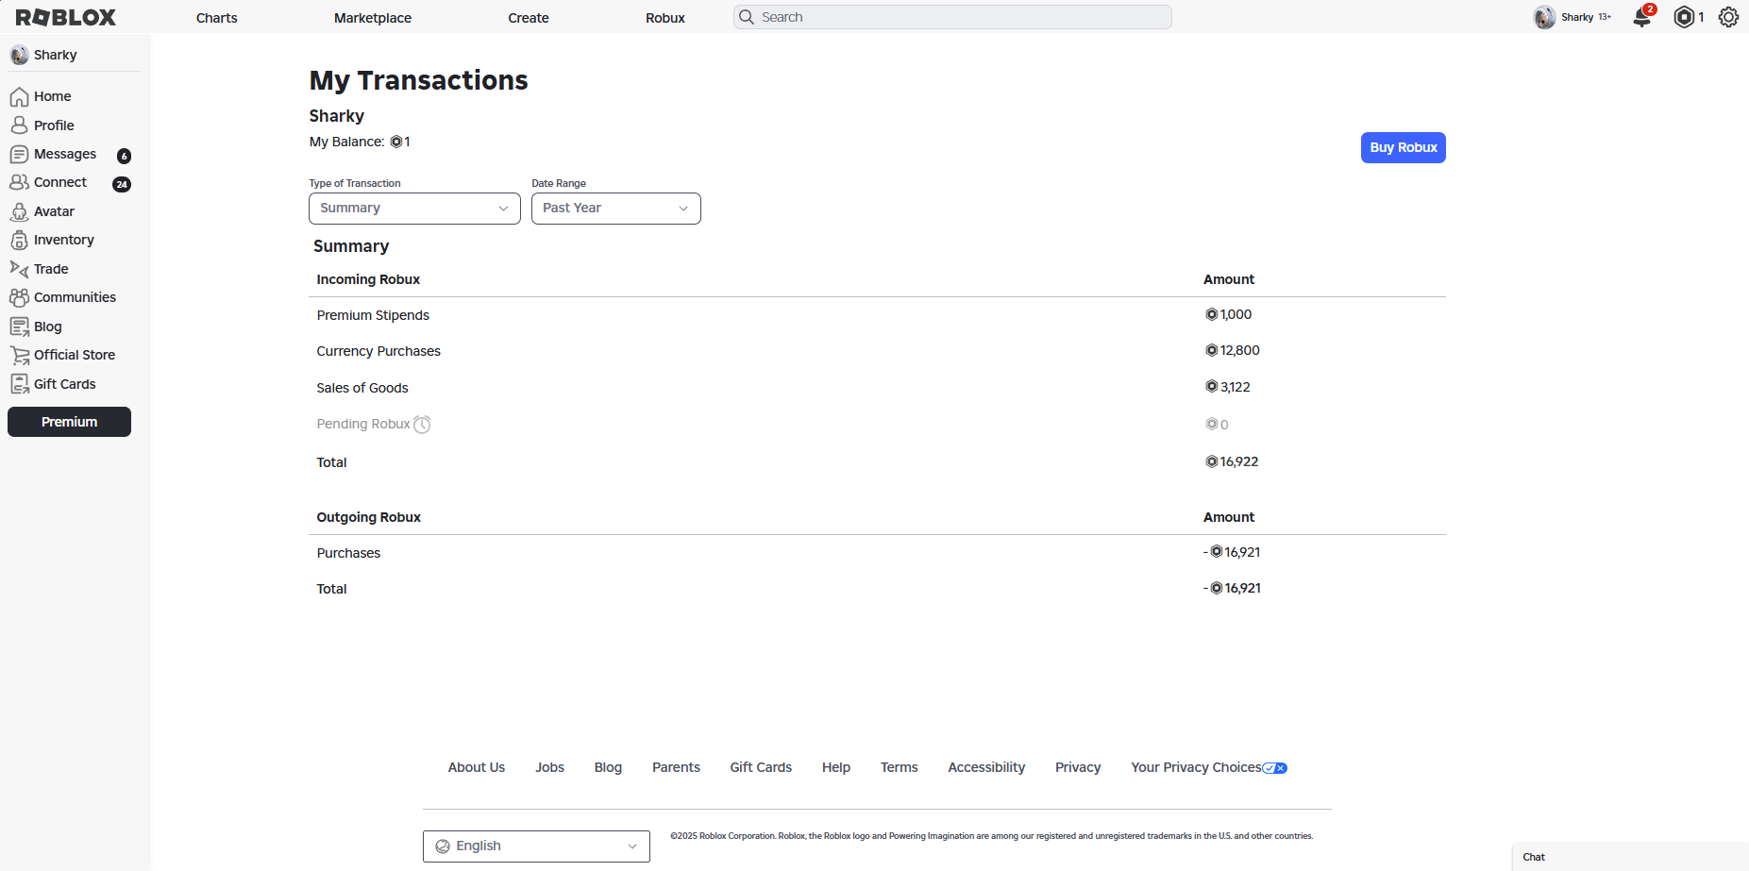Click the Roblox logo in header
This screenshot has height=871, width=1749.
tap(66, 17)
